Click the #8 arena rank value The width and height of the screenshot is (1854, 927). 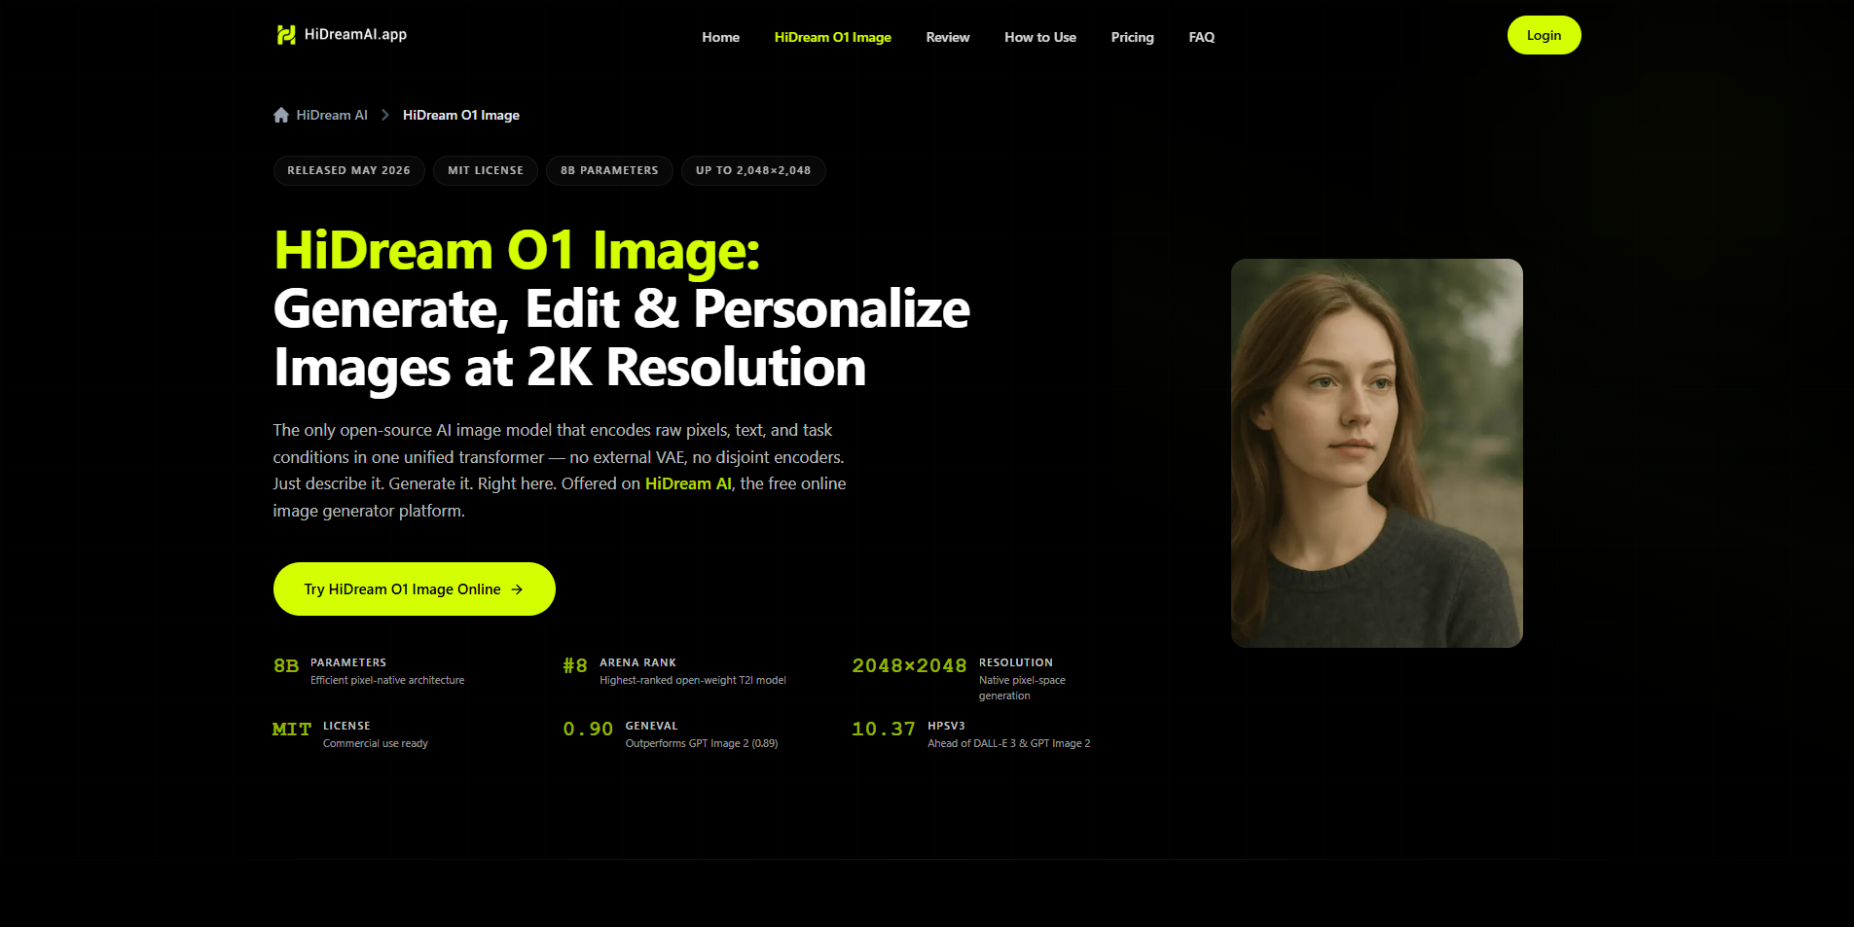coord(575,666)
